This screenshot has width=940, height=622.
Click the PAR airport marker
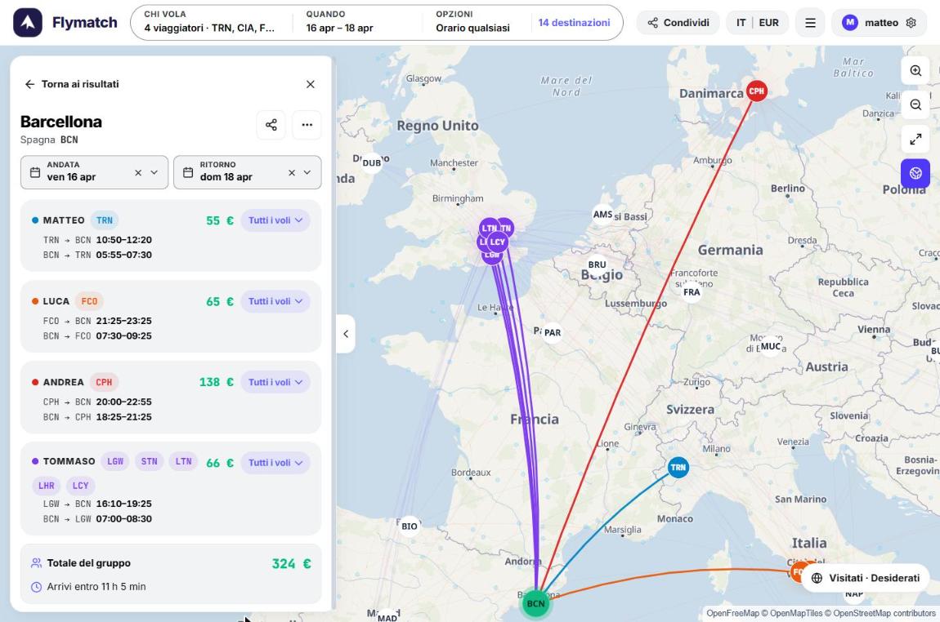coord(552,332)
